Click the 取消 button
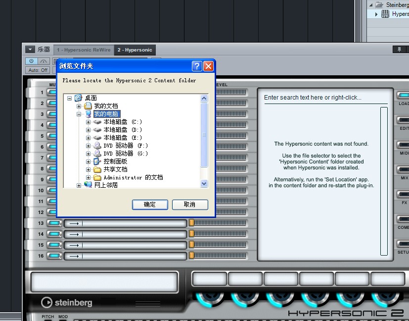Viewport: 409px width, 321px height. (190, 205)
